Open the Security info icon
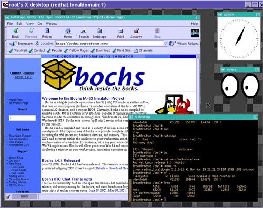This screenshot has height=208, width=263. pyautogui.click(x=136, y=33)
